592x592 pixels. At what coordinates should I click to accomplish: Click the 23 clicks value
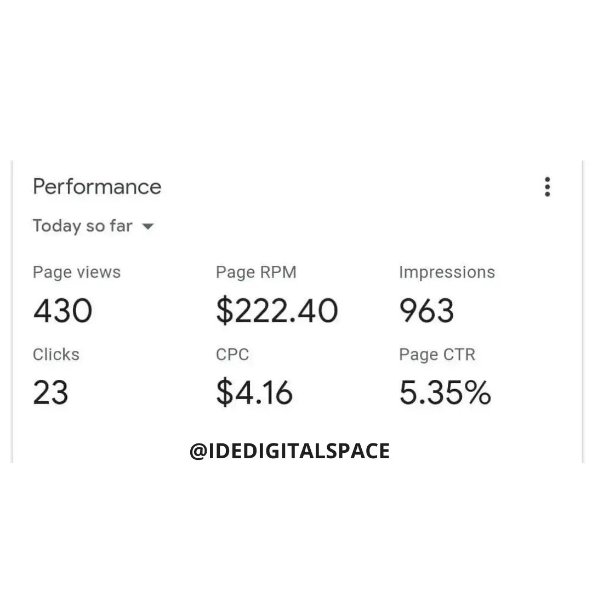click(x=50, y=393)
